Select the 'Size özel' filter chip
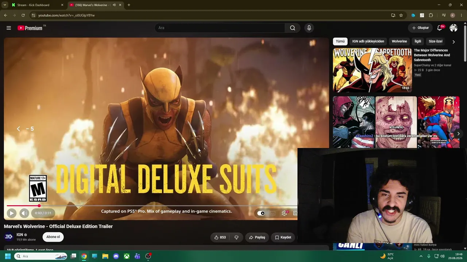467x262 pixels. 435,41
